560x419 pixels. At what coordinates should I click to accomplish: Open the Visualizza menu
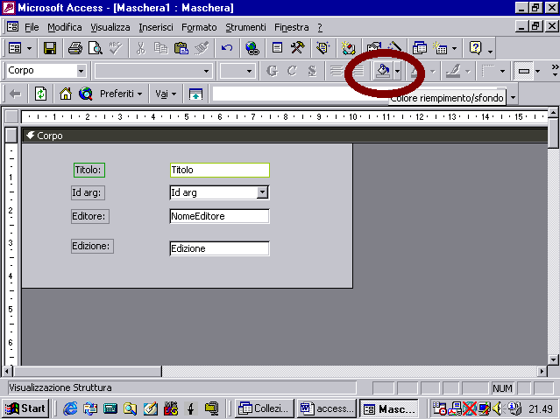110,27
